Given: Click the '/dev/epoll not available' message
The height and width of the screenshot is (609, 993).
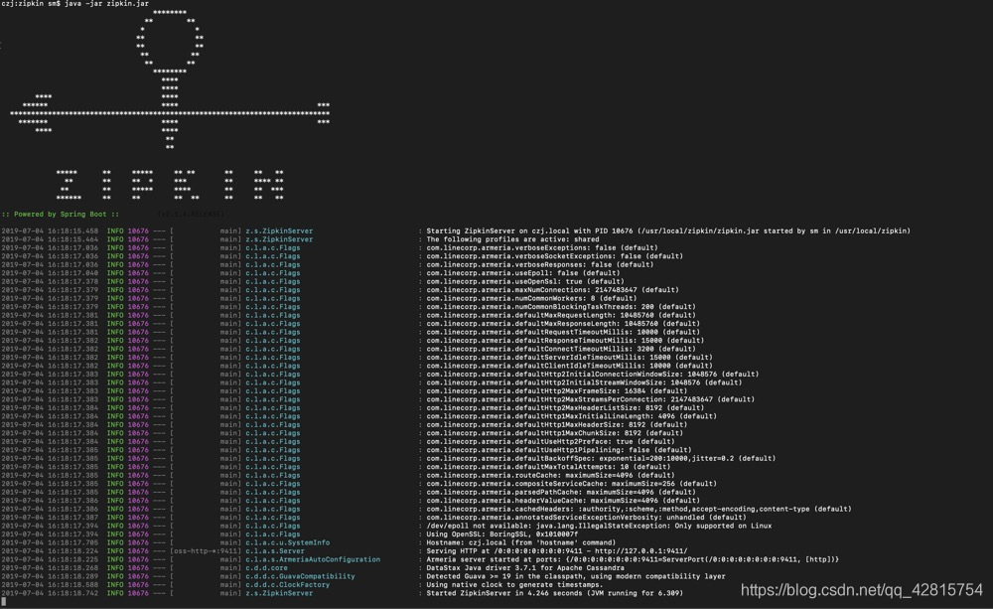Looking at the screenshot, I should [x=599, y=526].
